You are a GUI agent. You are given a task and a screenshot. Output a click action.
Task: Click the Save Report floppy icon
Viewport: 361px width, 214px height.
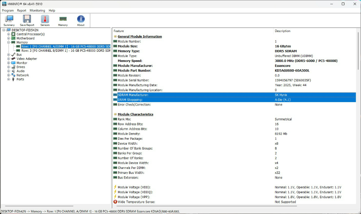(27, 19)
